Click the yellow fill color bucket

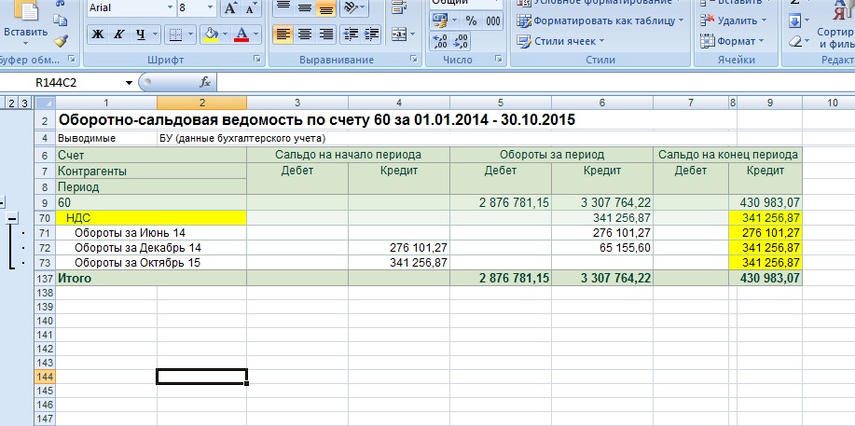tap(211, 34)
